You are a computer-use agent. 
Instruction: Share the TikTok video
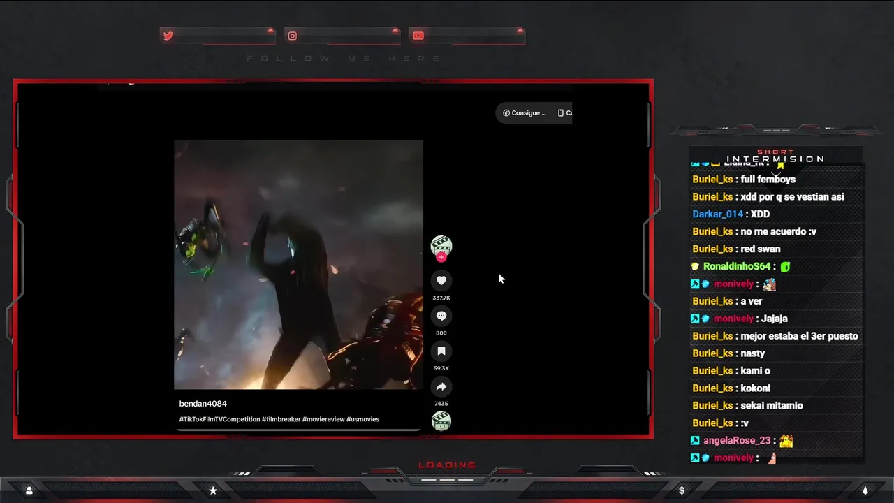(x=441, y=386)
